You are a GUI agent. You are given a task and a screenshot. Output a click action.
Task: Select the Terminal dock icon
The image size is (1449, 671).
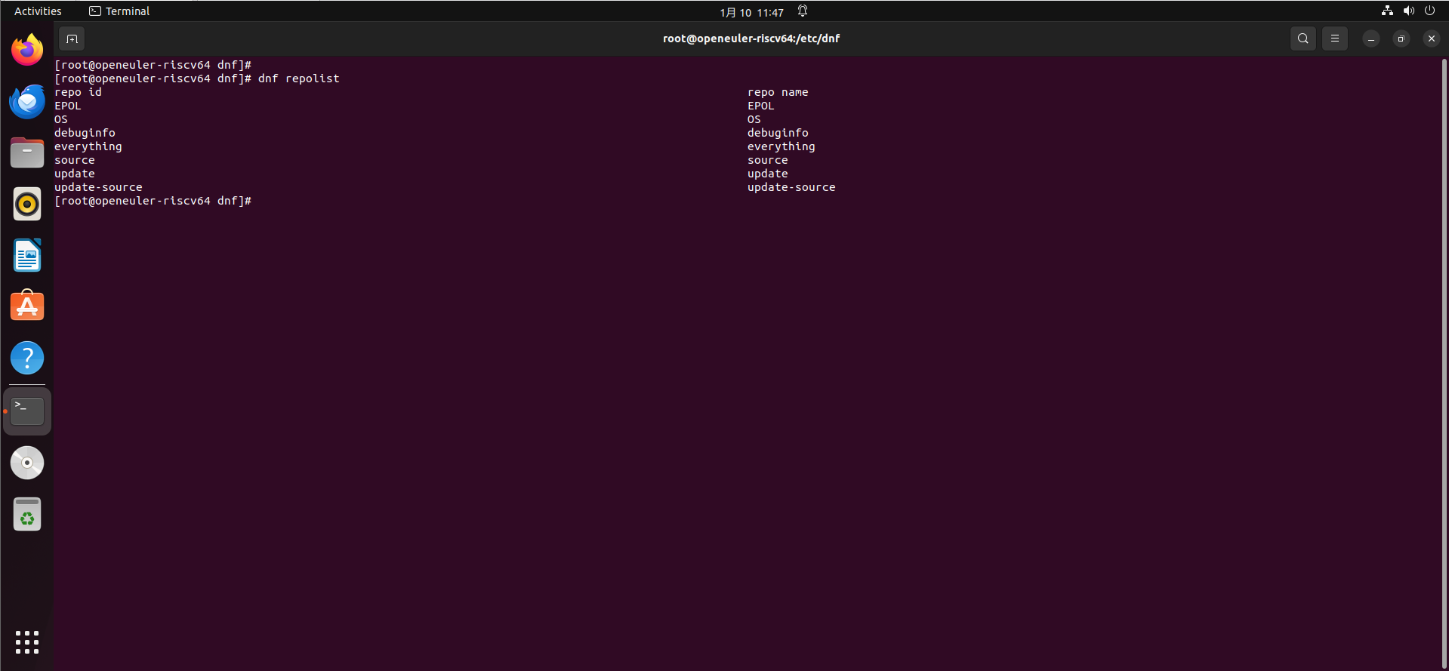27,411
